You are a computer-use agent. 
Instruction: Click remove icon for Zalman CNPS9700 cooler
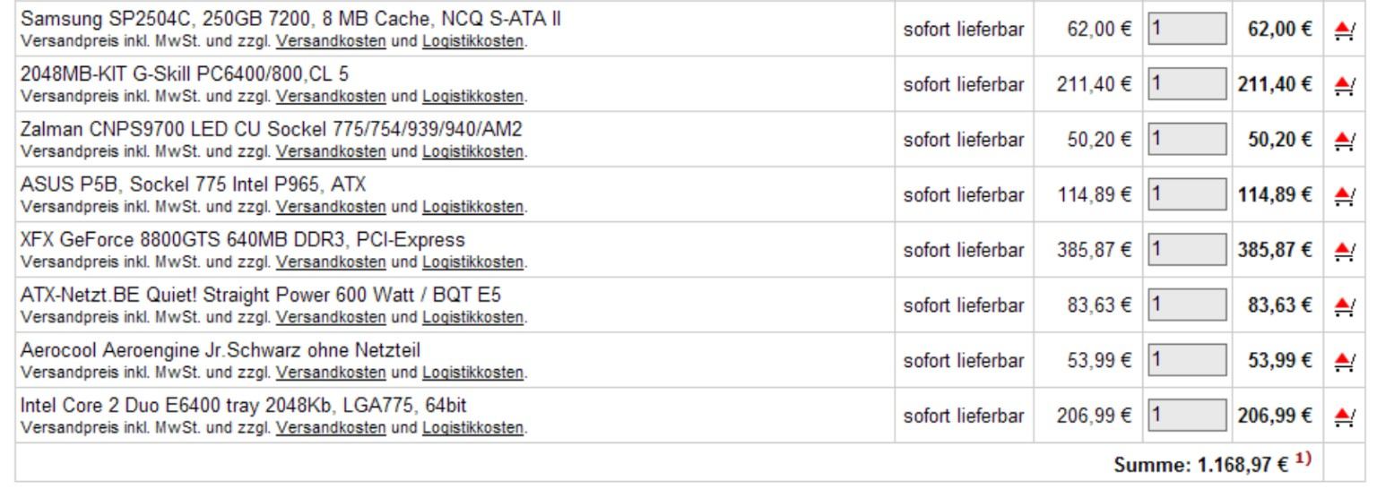pyautogui.click(x=1344, y=142)
